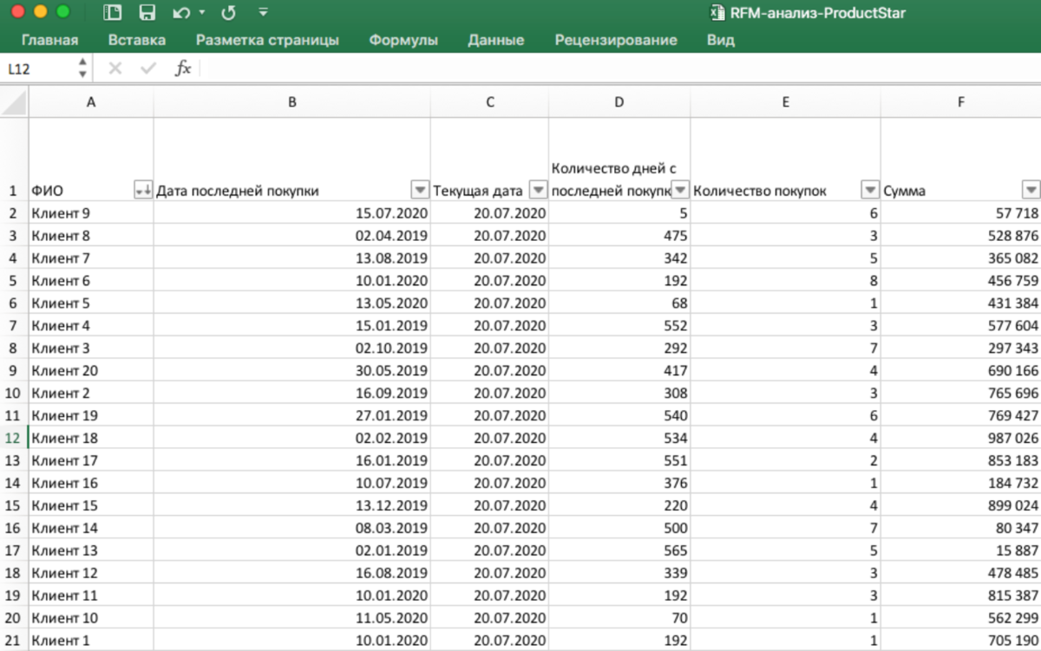The height and width of the screenshot is (651, 1041).
Task: Select column D header
Action: [619, 102]
